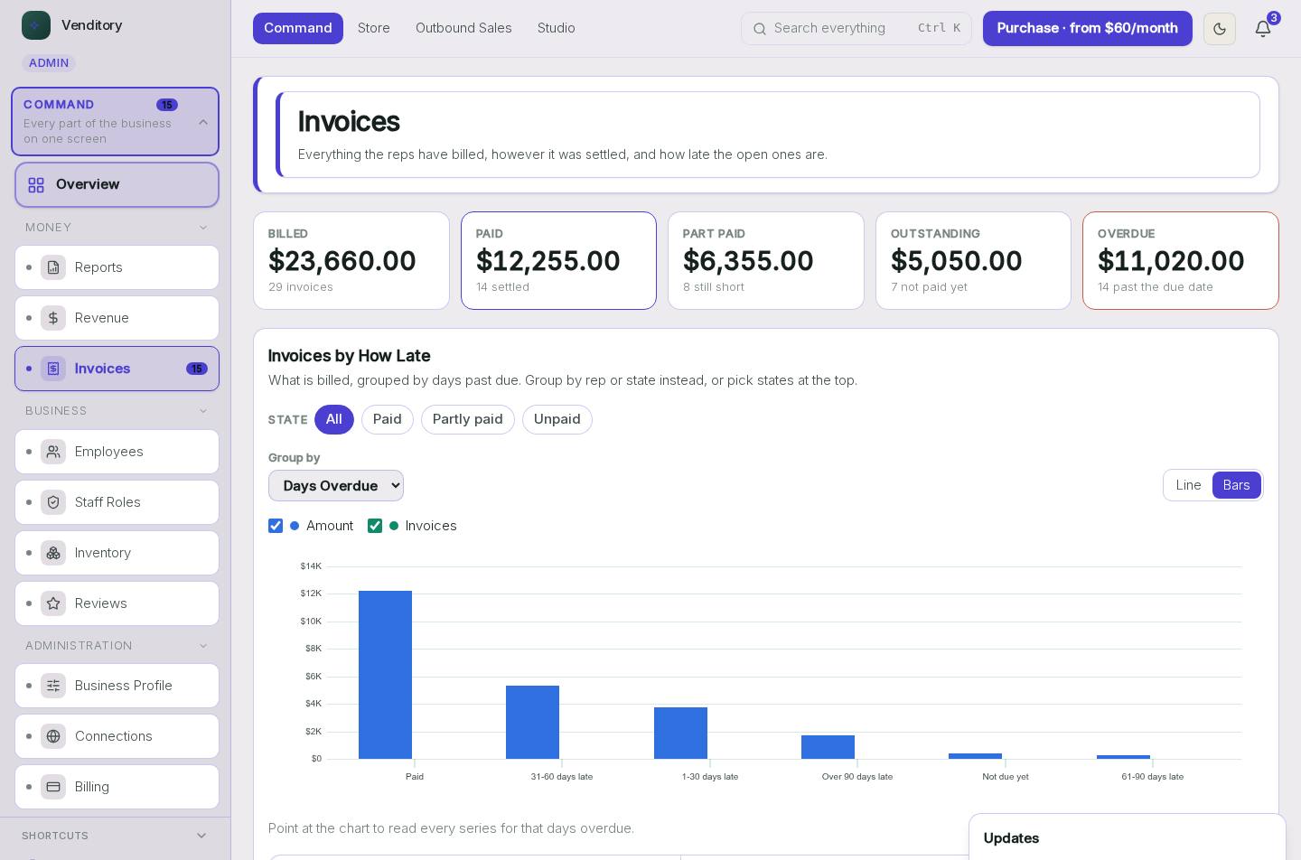
Task: Open the Command top tab
Action: click(298, 29)
